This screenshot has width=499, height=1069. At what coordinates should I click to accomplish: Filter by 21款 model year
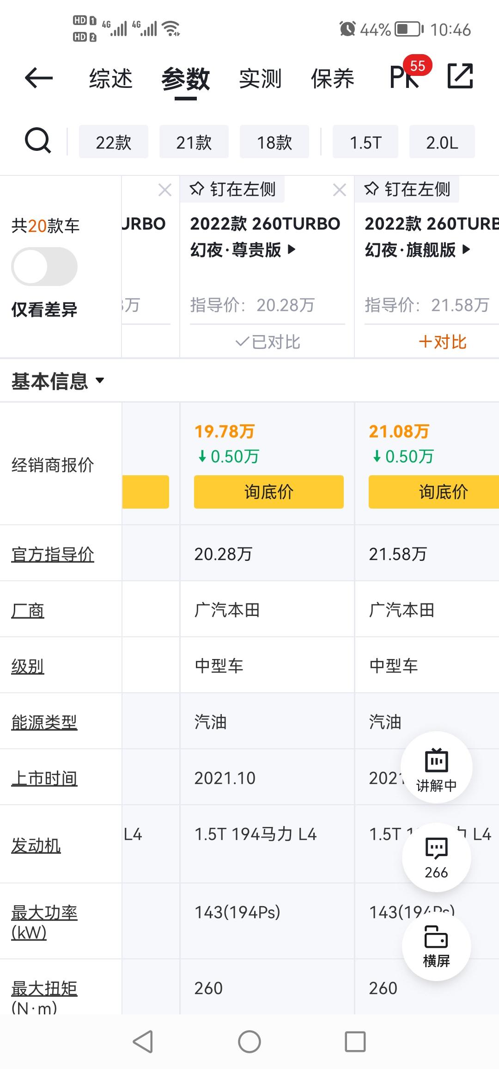194,142
